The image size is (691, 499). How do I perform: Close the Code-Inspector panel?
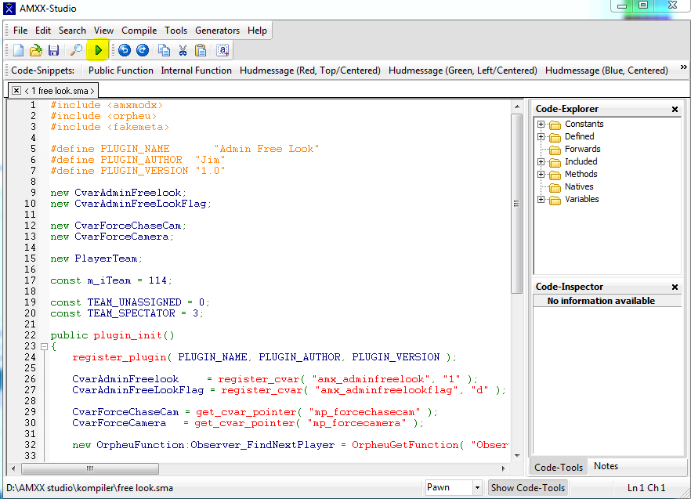pyautogui.click(x=675, y=287)
